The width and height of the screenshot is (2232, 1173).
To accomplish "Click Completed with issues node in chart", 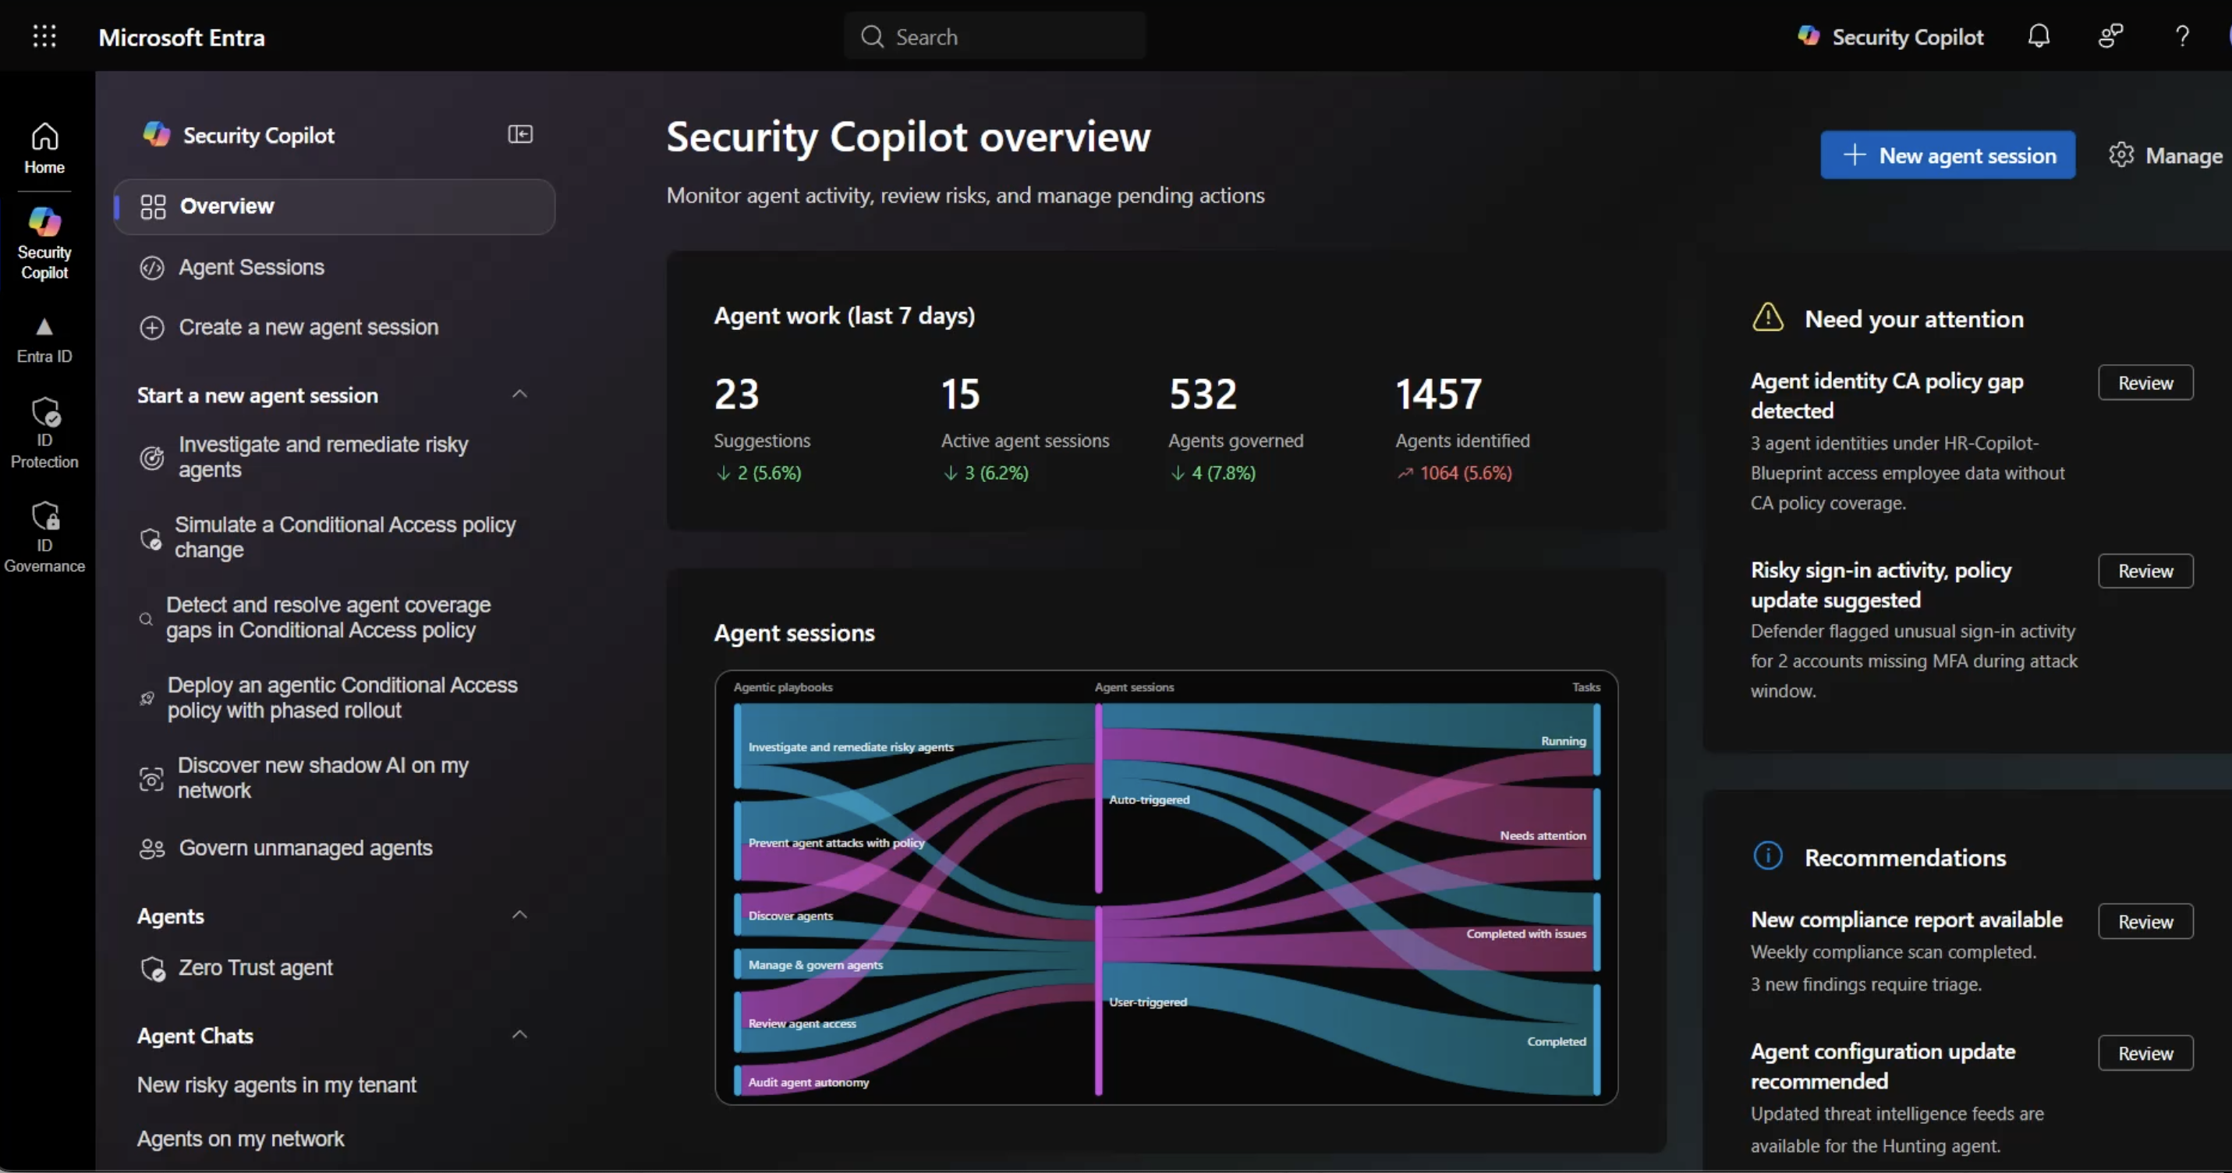I will point(1596,932).
